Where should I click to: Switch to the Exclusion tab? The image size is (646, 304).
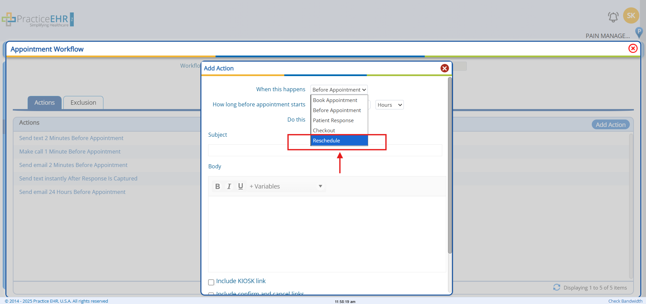point(83,103)
